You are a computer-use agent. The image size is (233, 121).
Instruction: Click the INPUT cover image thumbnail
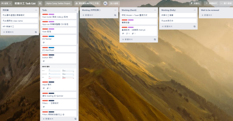click(x=59, y=73)
